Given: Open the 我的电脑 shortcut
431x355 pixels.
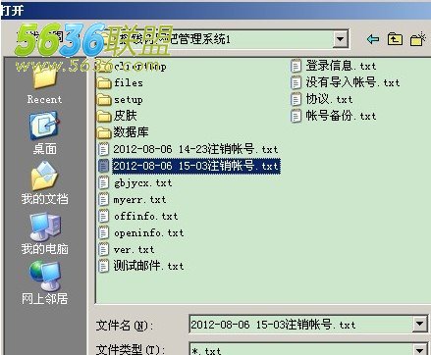Looking at the screenshot, I should click(x=44, y=233).
